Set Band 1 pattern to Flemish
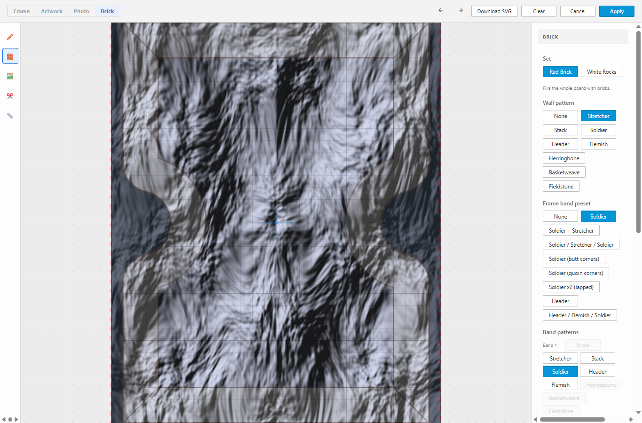This screenshot has width=642, height=423. point(560,384)
